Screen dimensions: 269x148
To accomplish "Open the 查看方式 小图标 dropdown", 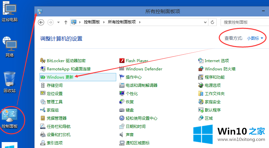I will point(255,38).
